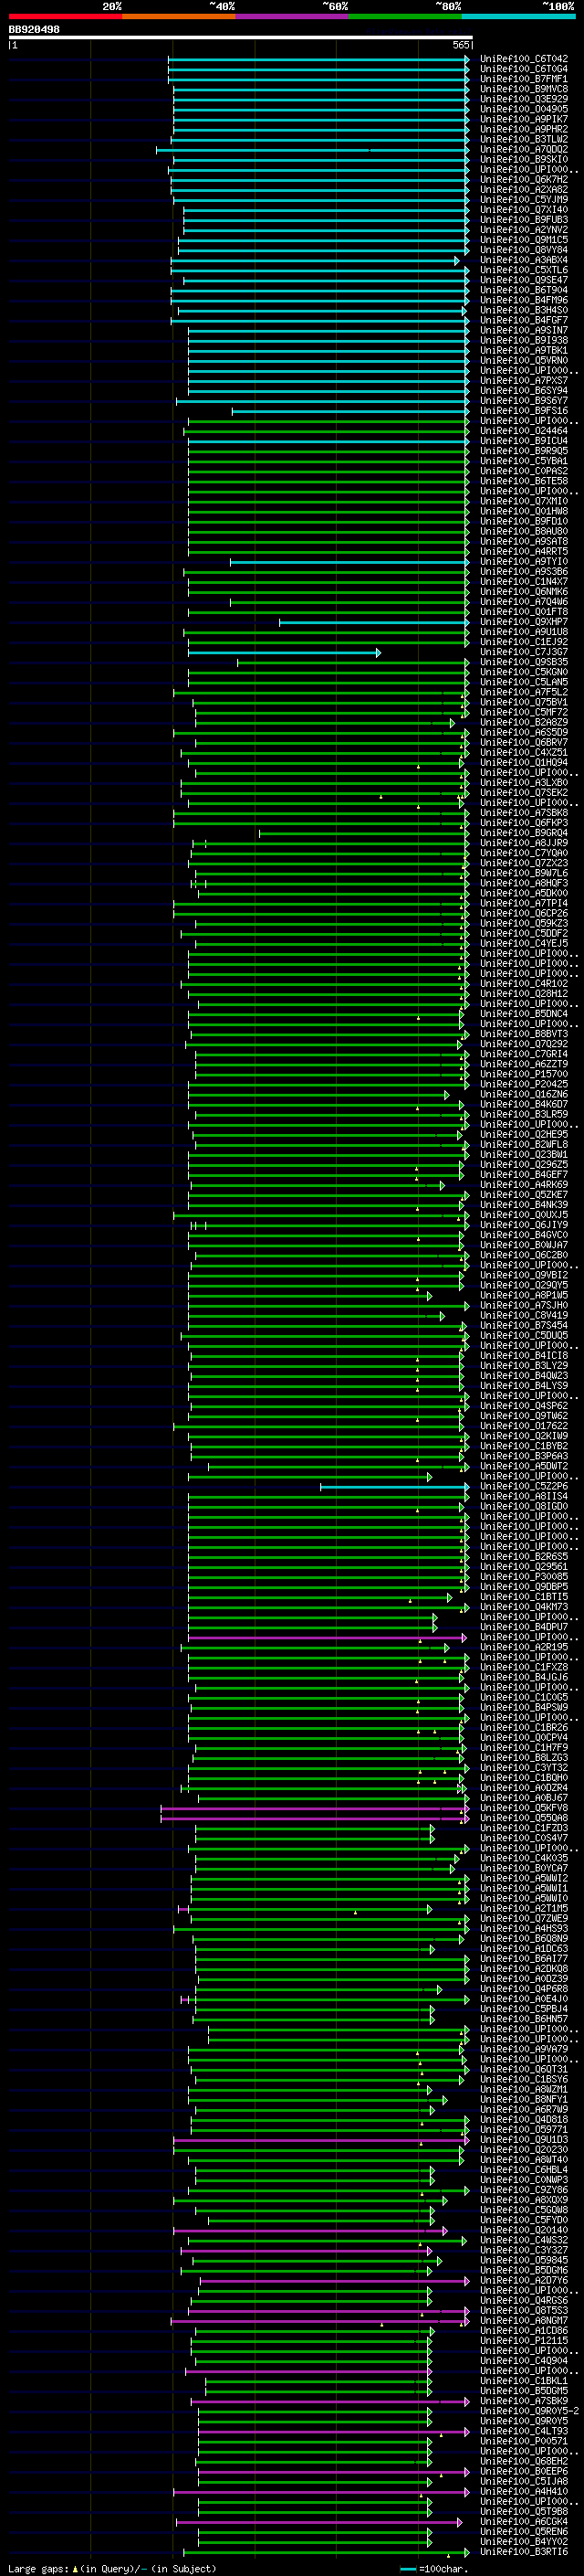
Task: Open hit UniRef100_B4FGF7
Action: 524,320
